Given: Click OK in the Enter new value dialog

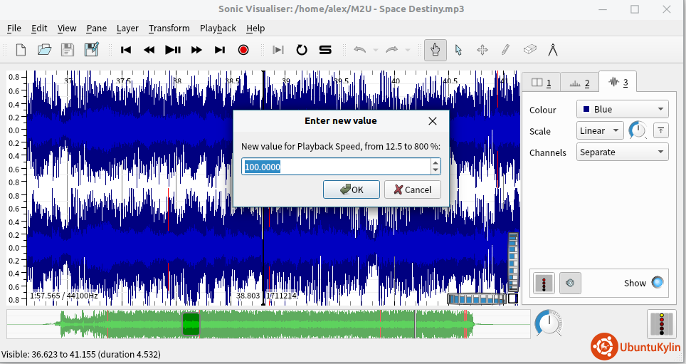Looking at the screenshot, I should [351, 189].
